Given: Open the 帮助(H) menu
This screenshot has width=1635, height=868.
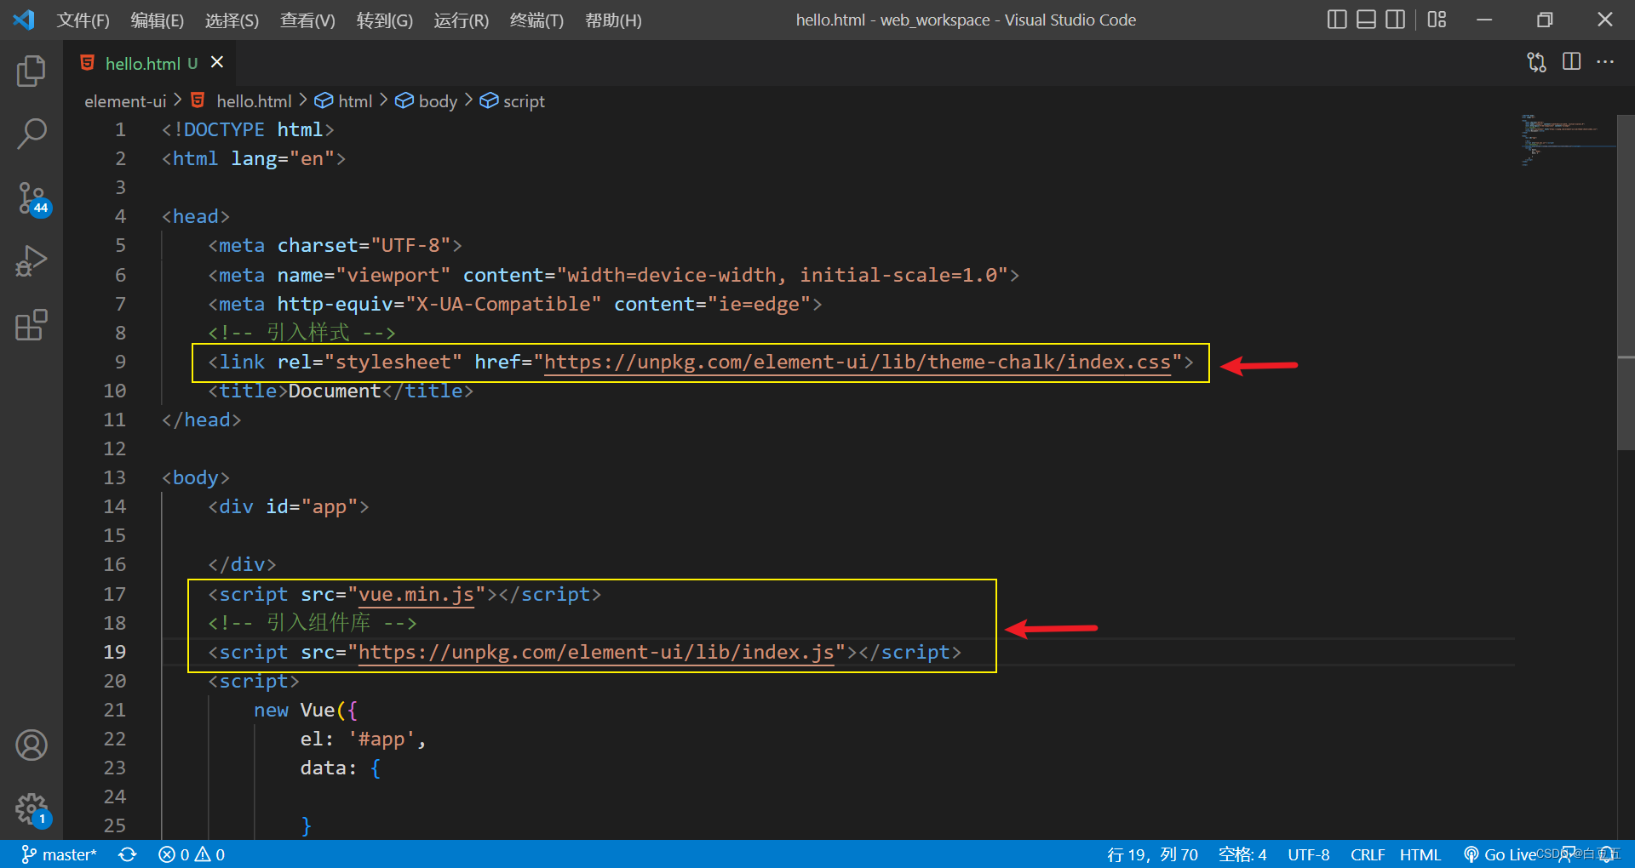Looking at the screenshot, I should coord(613,20).
